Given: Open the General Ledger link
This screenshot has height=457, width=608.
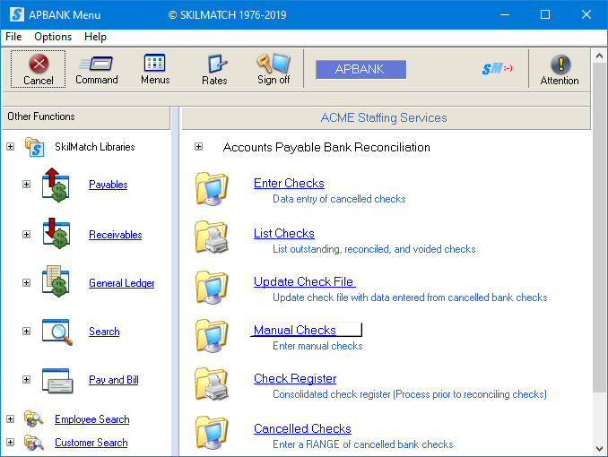Looking at the screenshot, I should pyautogui.click(x=121, y=283).
